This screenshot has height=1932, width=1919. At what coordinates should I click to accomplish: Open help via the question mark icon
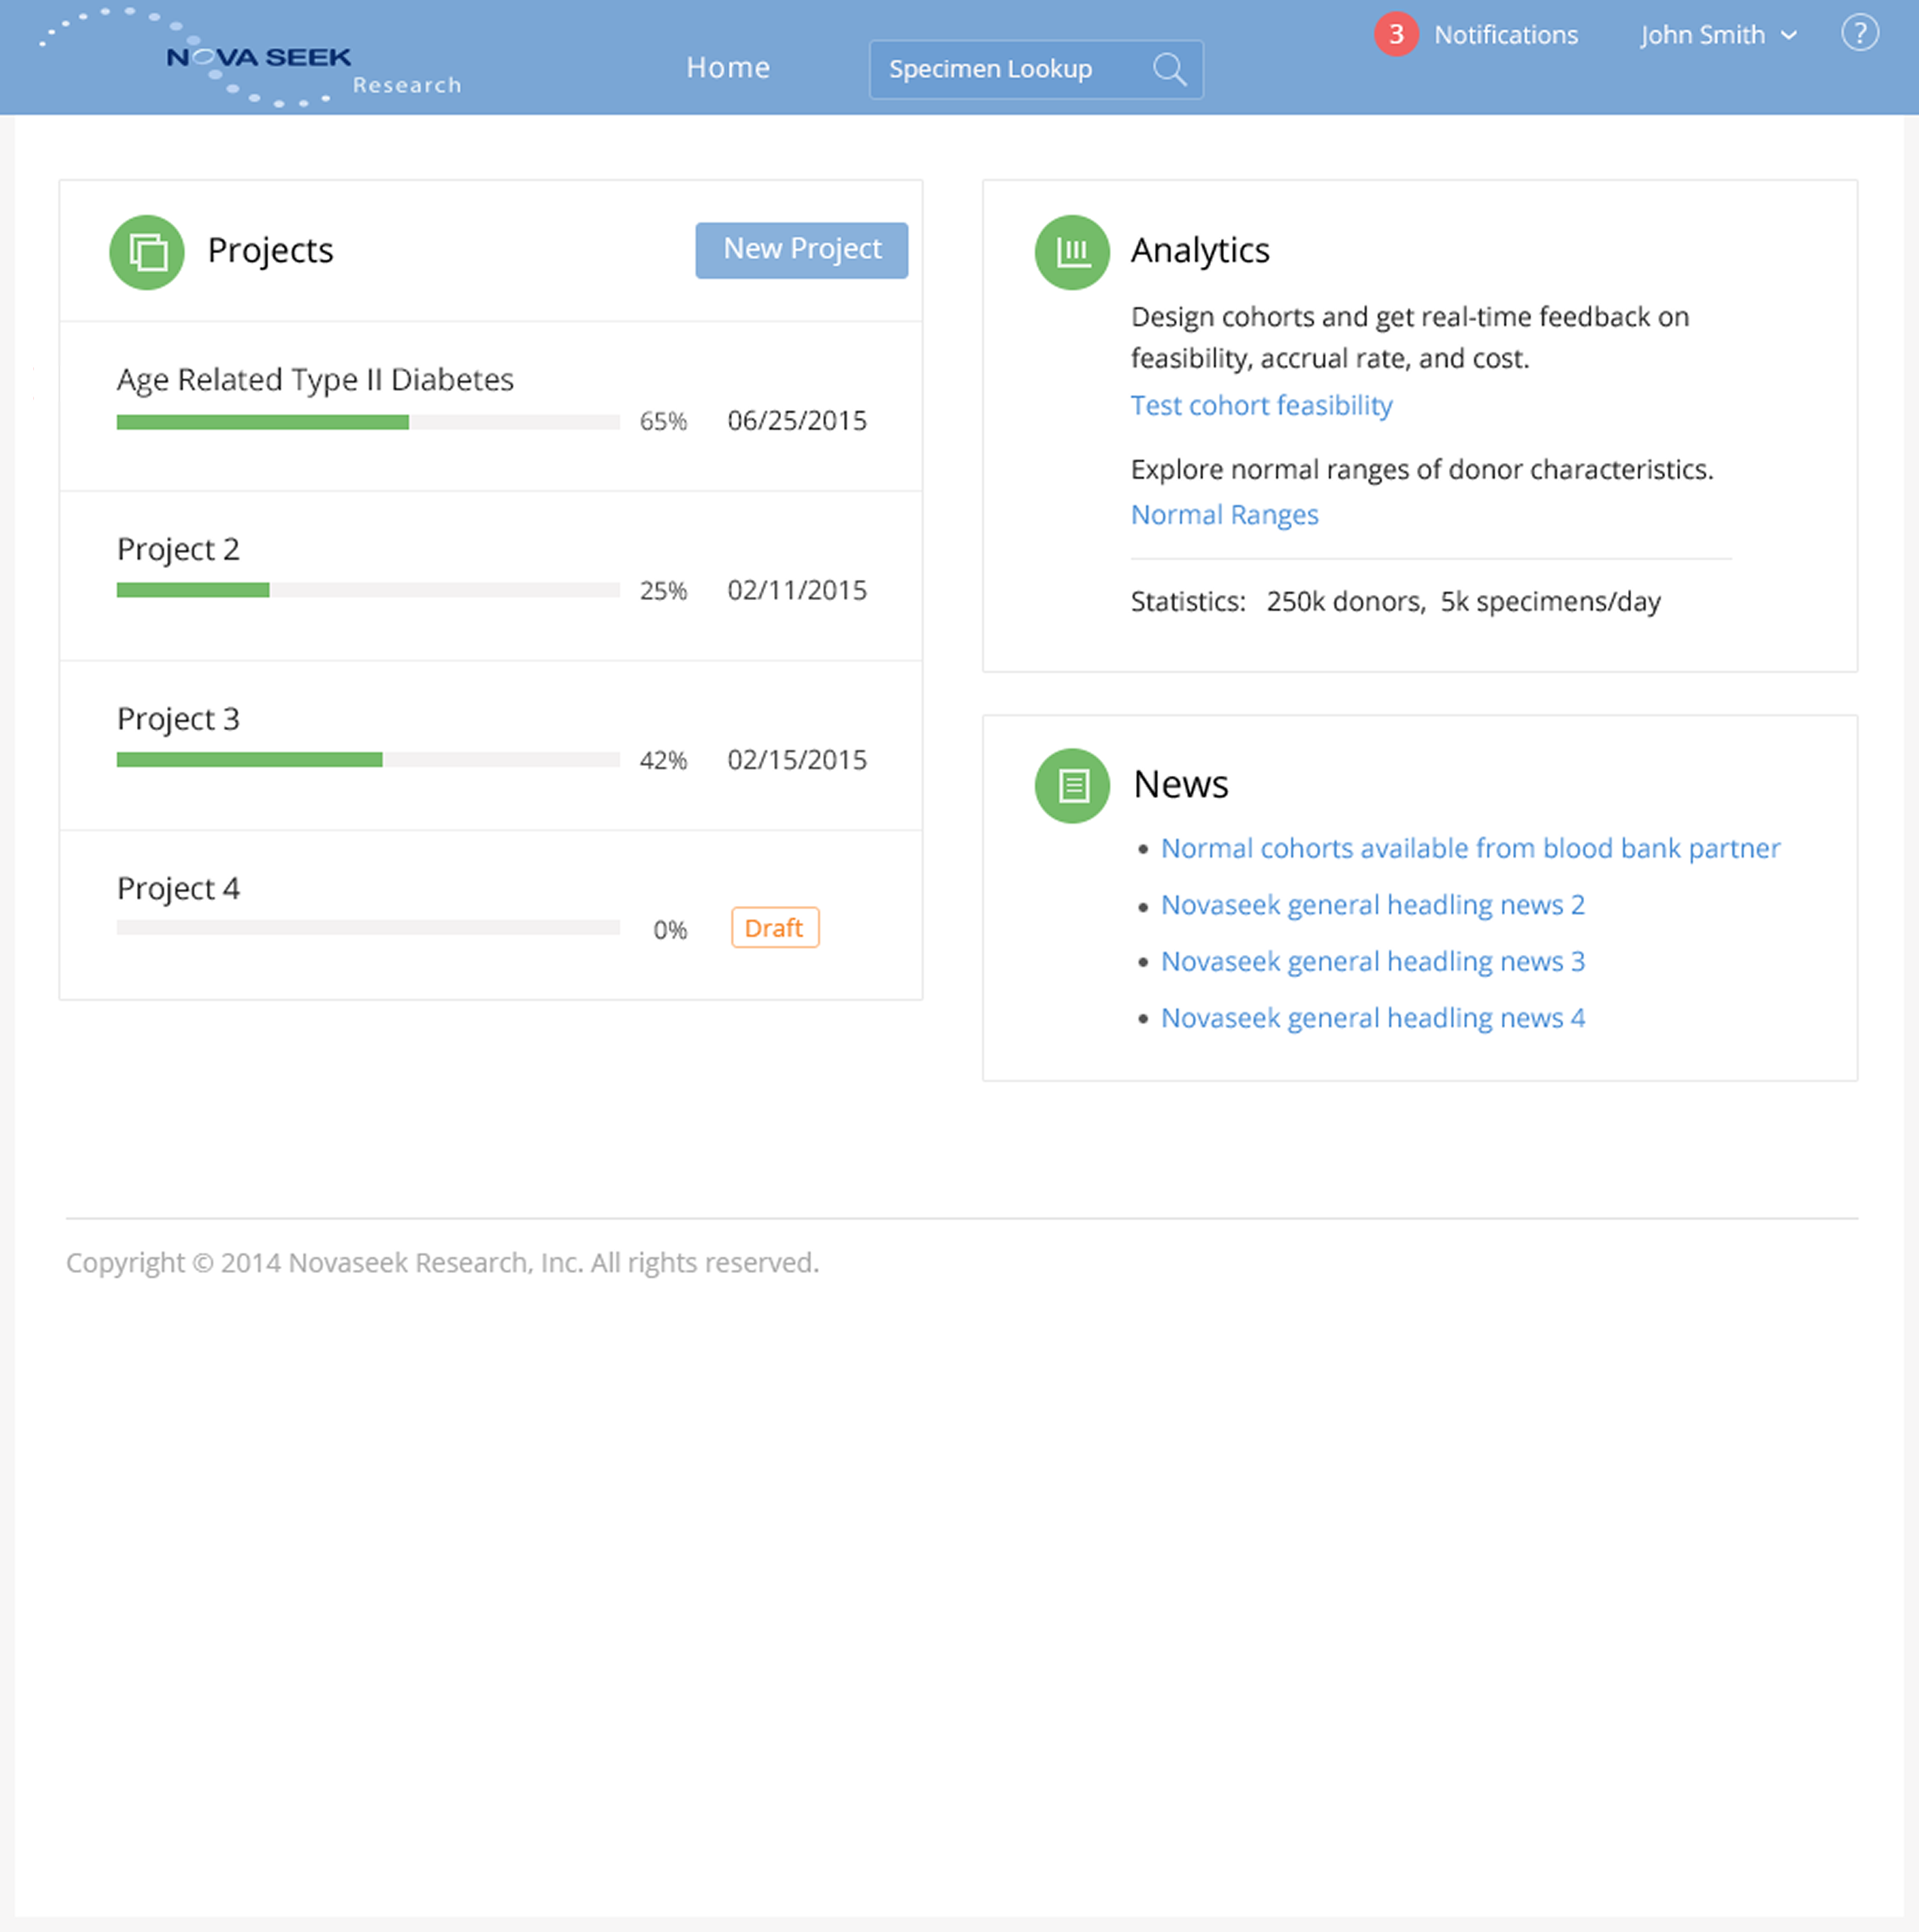pyautogui.click(x=1859, y=33)
